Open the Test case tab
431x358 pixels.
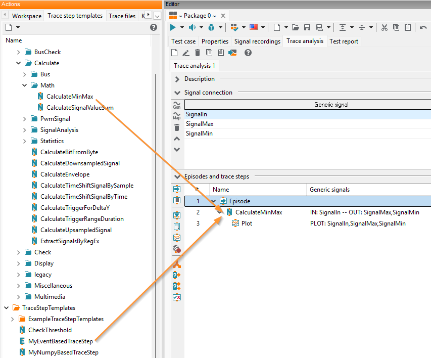pos(183,41)
